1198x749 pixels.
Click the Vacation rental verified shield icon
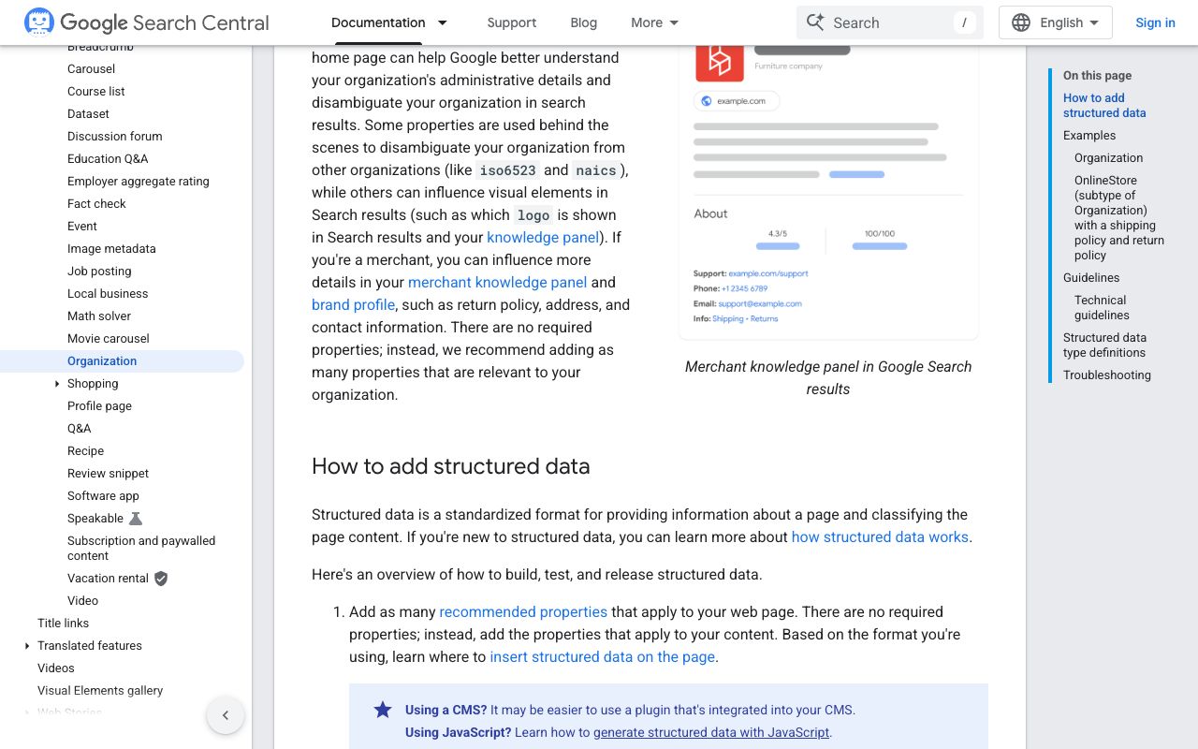[161, 579]
